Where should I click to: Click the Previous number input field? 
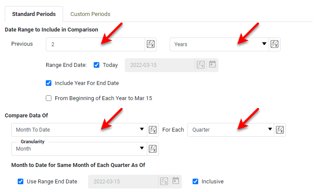point(95,44)
